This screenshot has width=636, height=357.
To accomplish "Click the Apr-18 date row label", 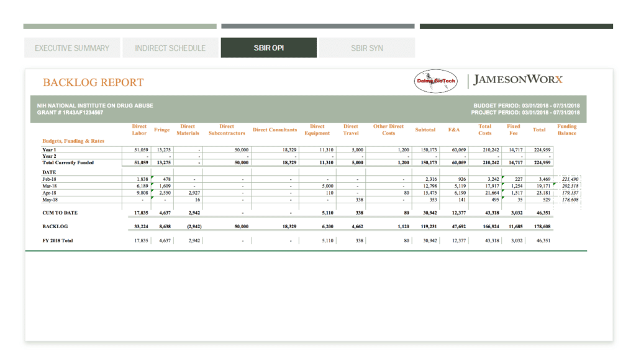I will point(49,193).
